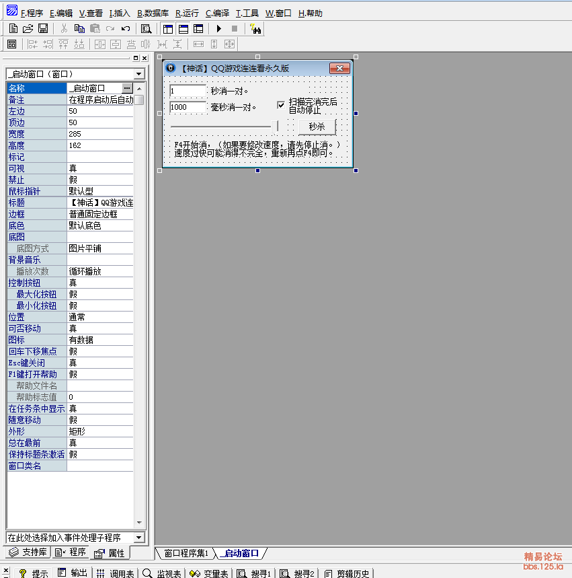Switch to 程序 tab in left panel
The width and height of the screenshot is (572, 578).
pyautogui.click(x=71, y=552)
